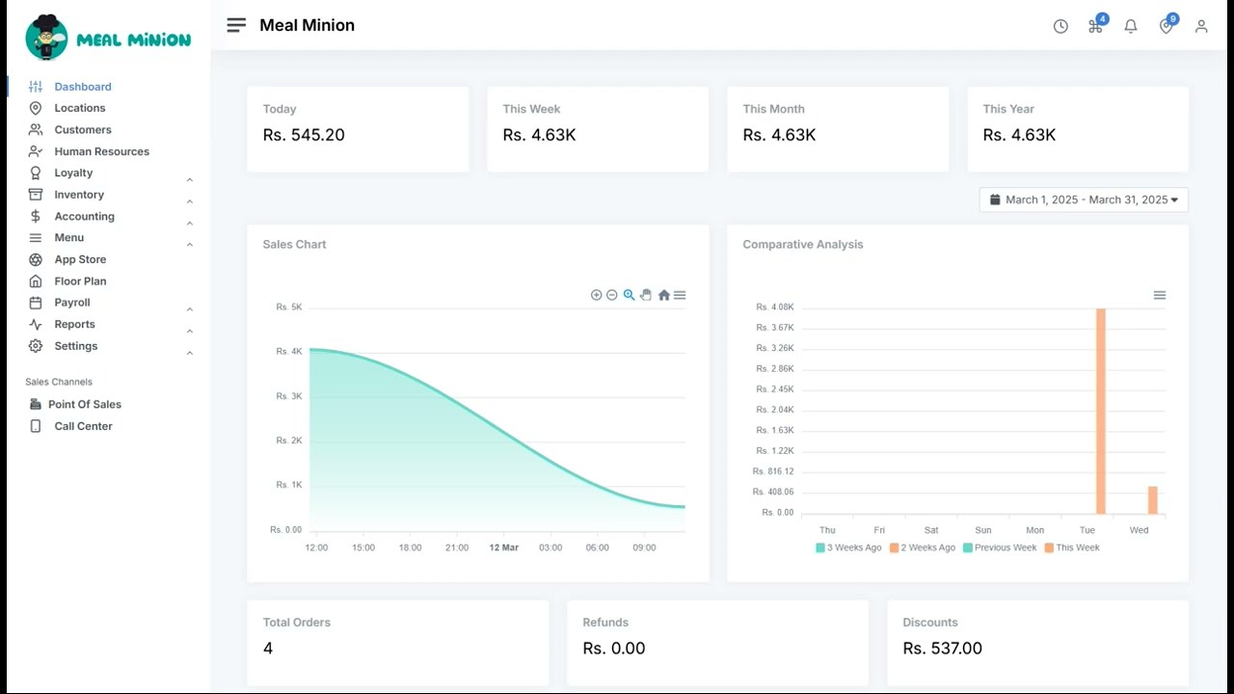Click the Human Resources person icon

pos(36,151)
